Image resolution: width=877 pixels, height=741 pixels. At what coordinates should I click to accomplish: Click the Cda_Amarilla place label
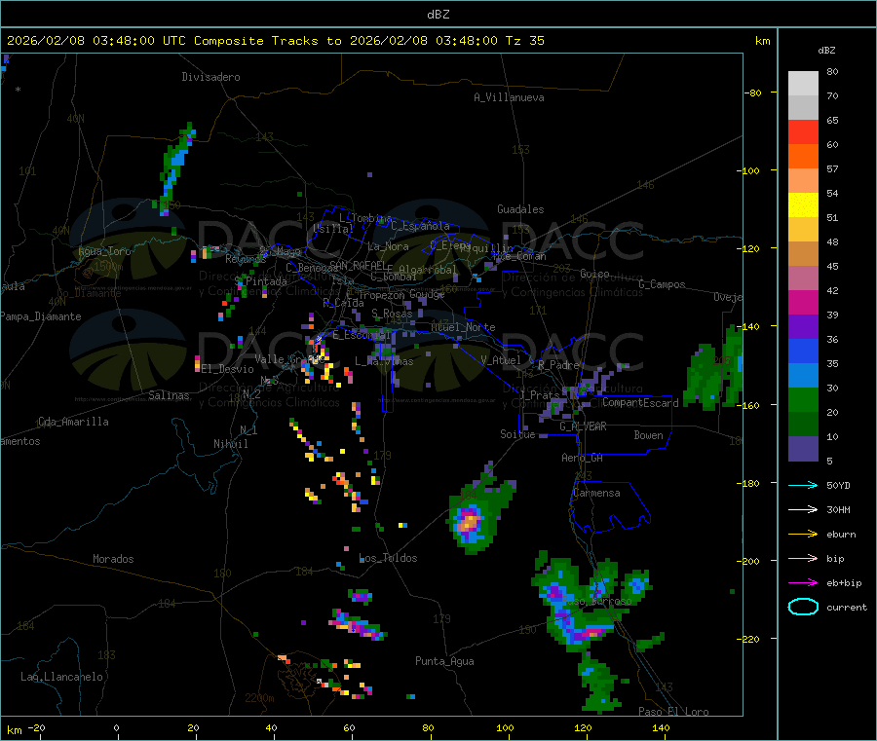(x=73, y=422)
